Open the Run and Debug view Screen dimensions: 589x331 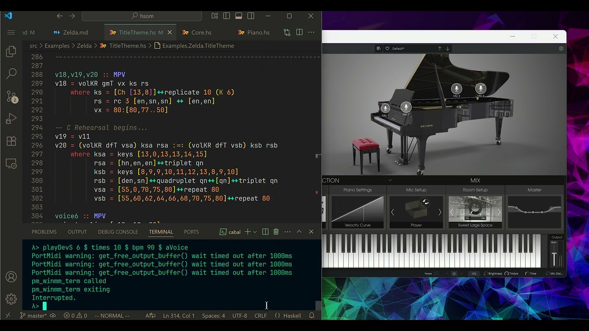click(12, 119)
